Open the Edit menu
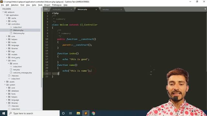 7,5
